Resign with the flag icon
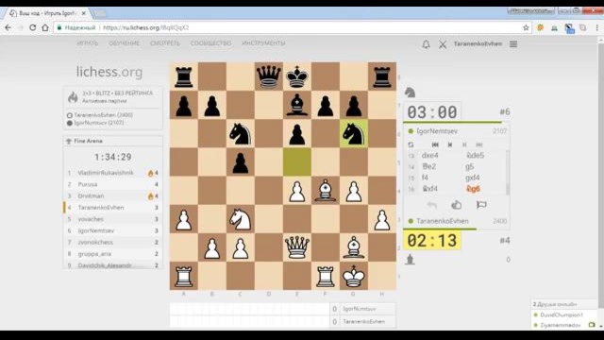Viewport: 604px width, 340px height. [481, 205]
